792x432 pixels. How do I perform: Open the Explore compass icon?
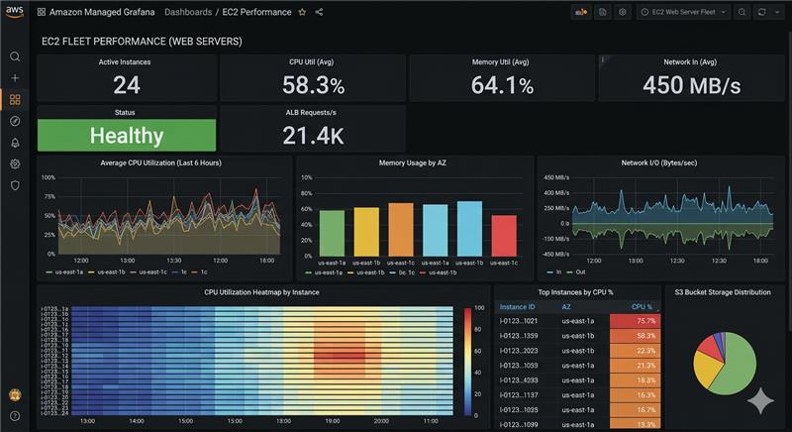[x=15, y=121]
